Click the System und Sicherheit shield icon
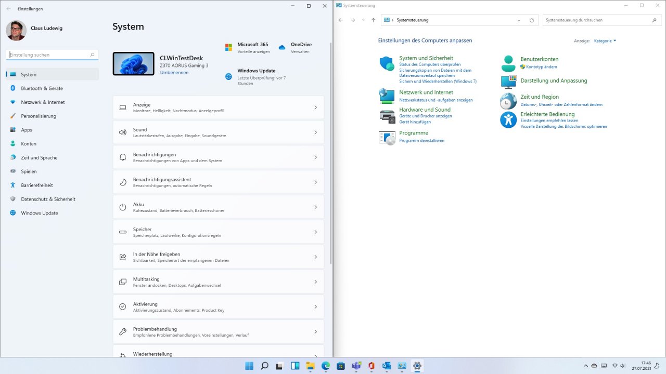 click(x=387, y=64)
